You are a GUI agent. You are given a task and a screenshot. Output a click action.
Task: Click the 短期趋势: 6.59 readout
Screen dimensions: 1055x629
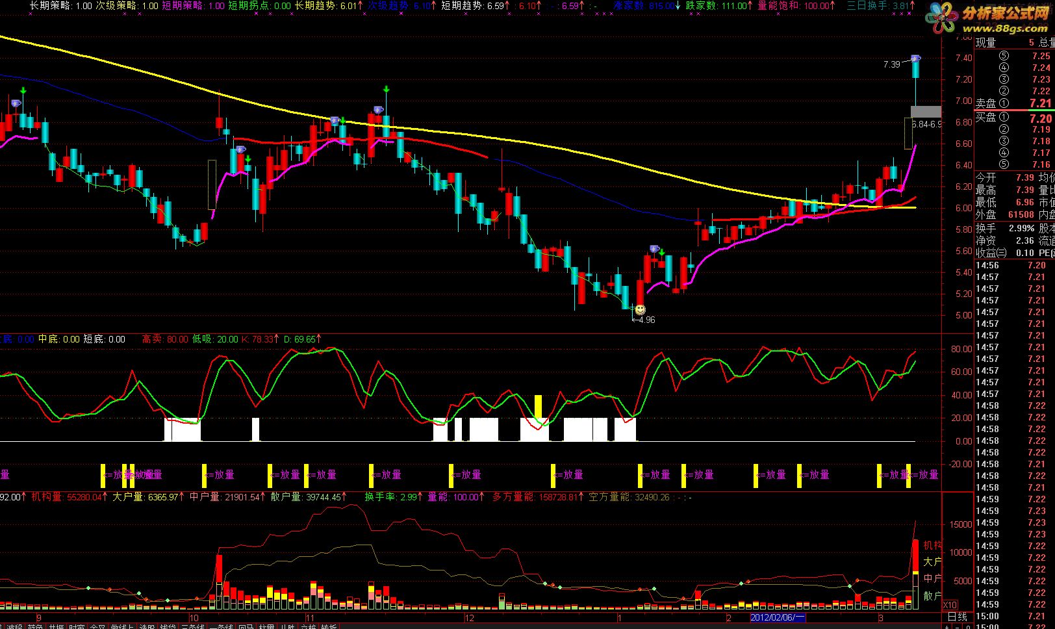475,6
